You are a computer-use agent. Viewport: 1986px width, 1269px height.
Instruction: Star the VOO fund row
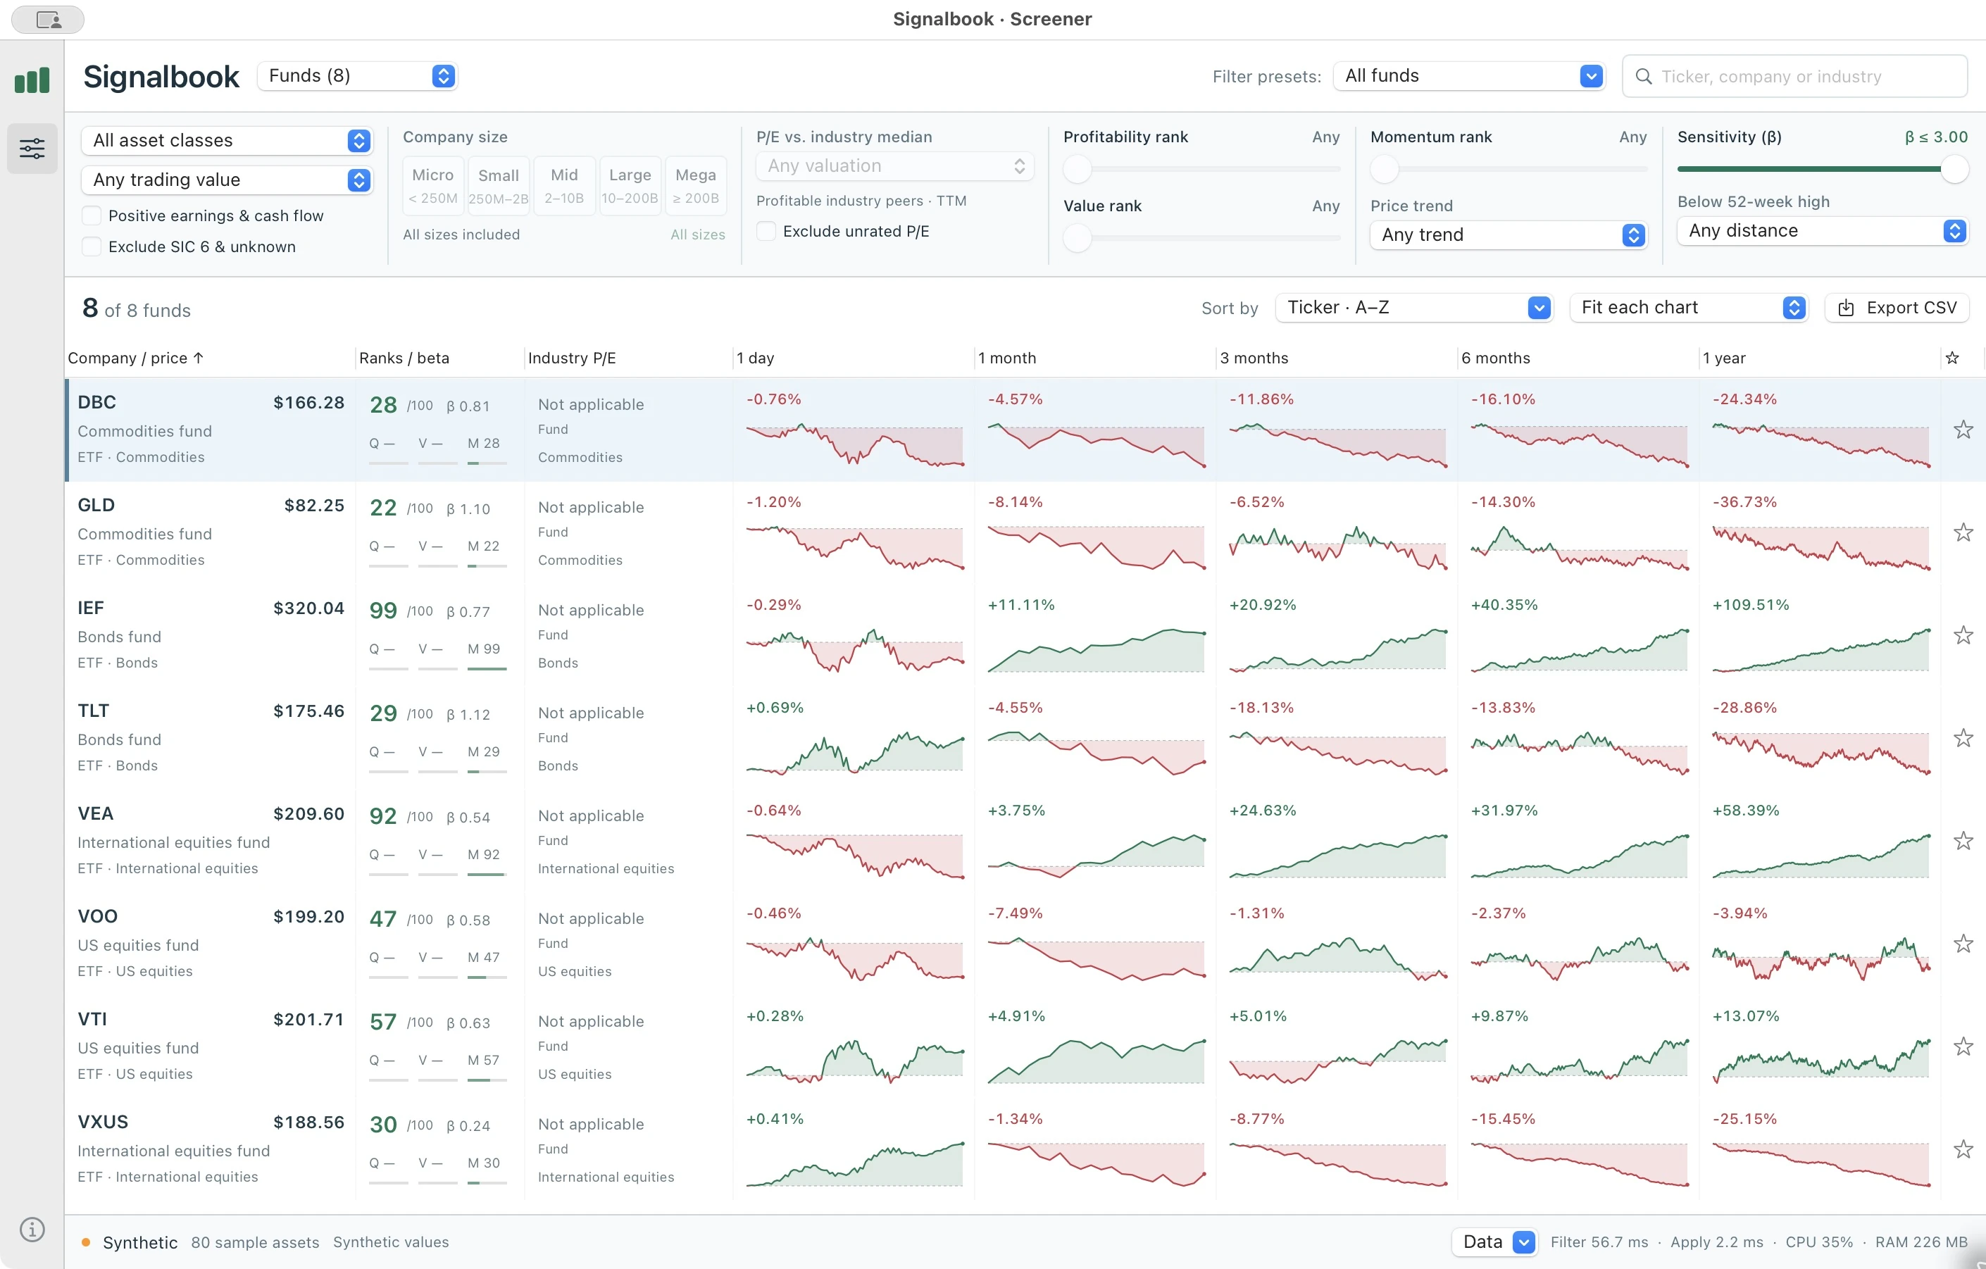click(1963, 943)
